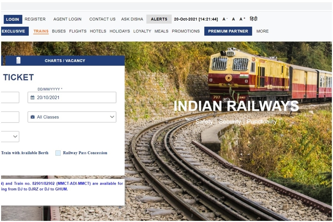Open ASK DISHA chatbot
The image size is (333, 222).
coord(132,19)
